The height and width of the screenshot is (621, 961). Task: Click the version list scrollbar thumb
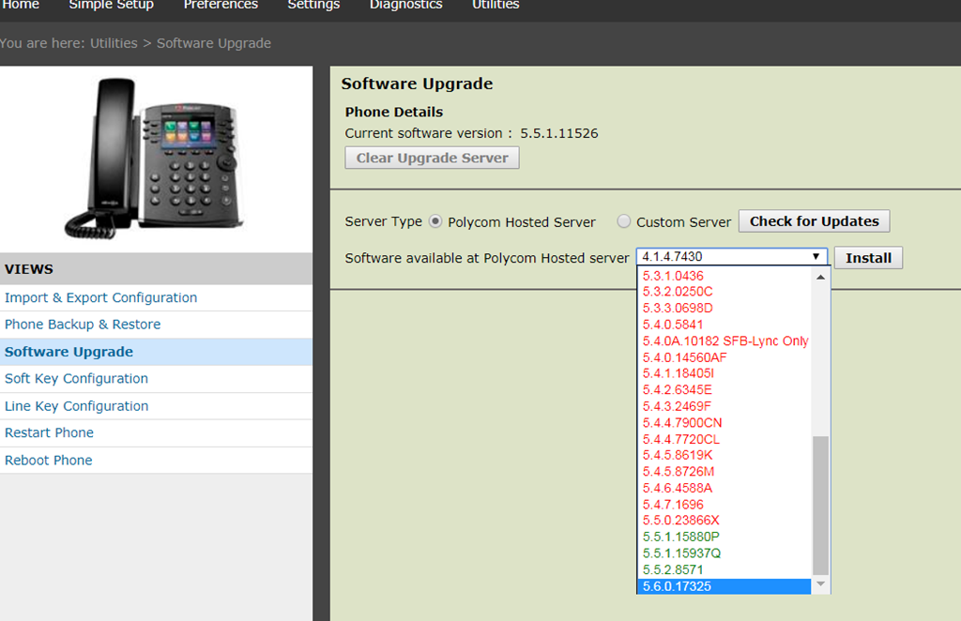[821, 505]
